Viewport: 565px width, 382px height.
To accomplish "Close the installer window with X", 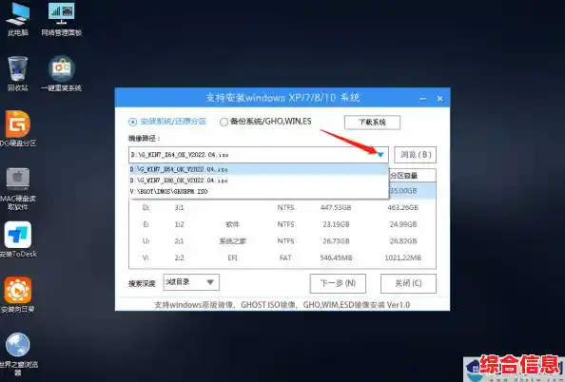I will tap(439, 98).
